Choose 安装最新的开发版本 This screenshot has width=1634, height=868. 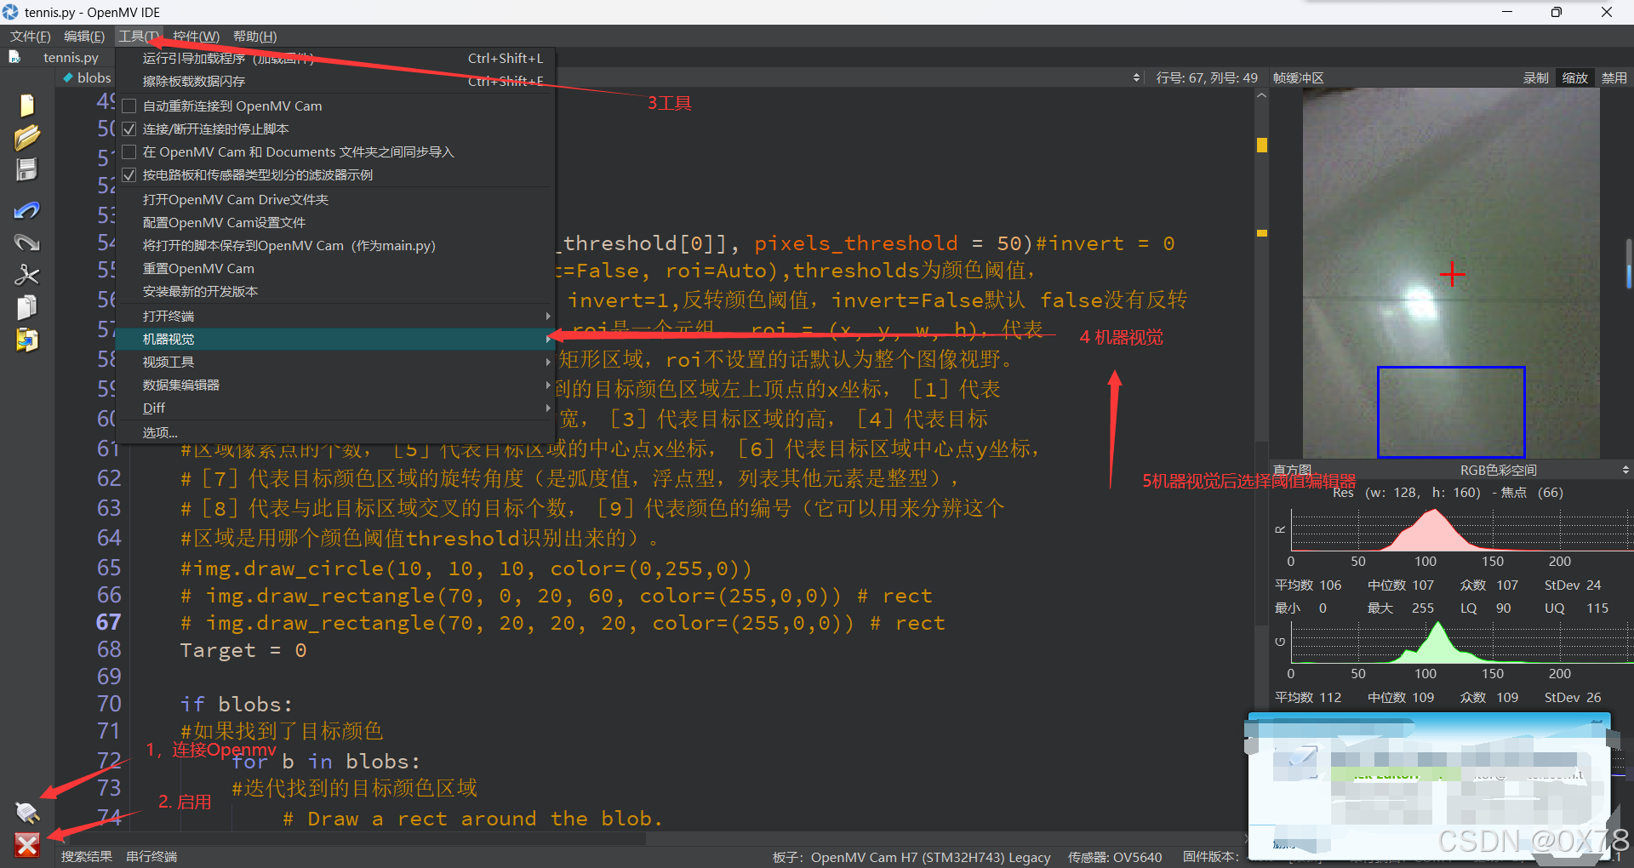[335, 291]
